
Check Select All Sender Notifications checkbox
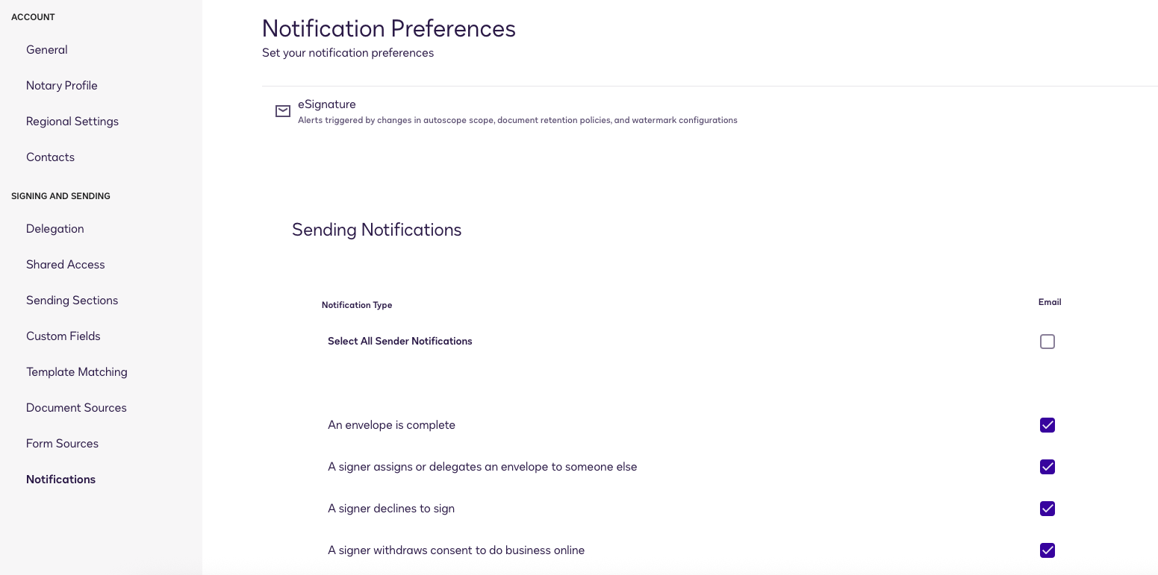1048,342
